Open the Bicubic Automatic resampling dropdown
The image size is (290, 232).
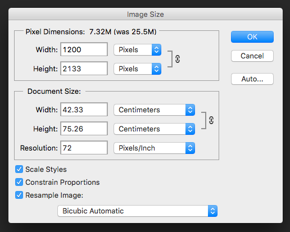click(x=138, y=211)
